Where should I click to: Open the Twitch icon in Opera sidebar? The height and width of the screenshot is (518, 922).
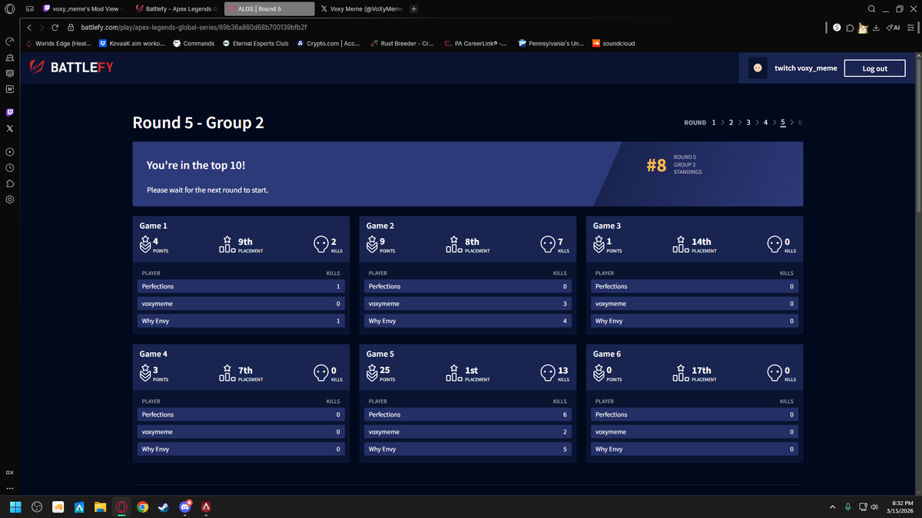point(10,112)
